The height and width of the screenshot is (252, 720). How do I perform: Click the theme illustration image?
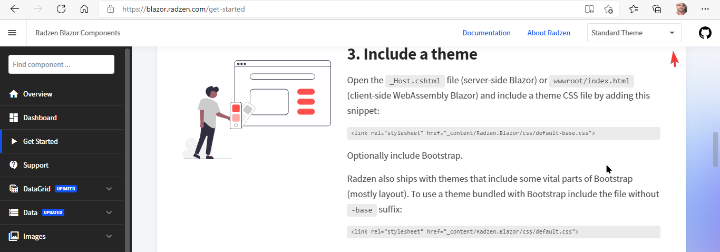coord(257,109)
